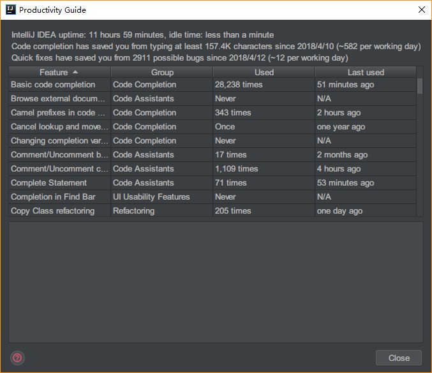Close the Productivity Guide with X
Screen dimensions: 432x373
pyautogui.click(x=422, y=10)
